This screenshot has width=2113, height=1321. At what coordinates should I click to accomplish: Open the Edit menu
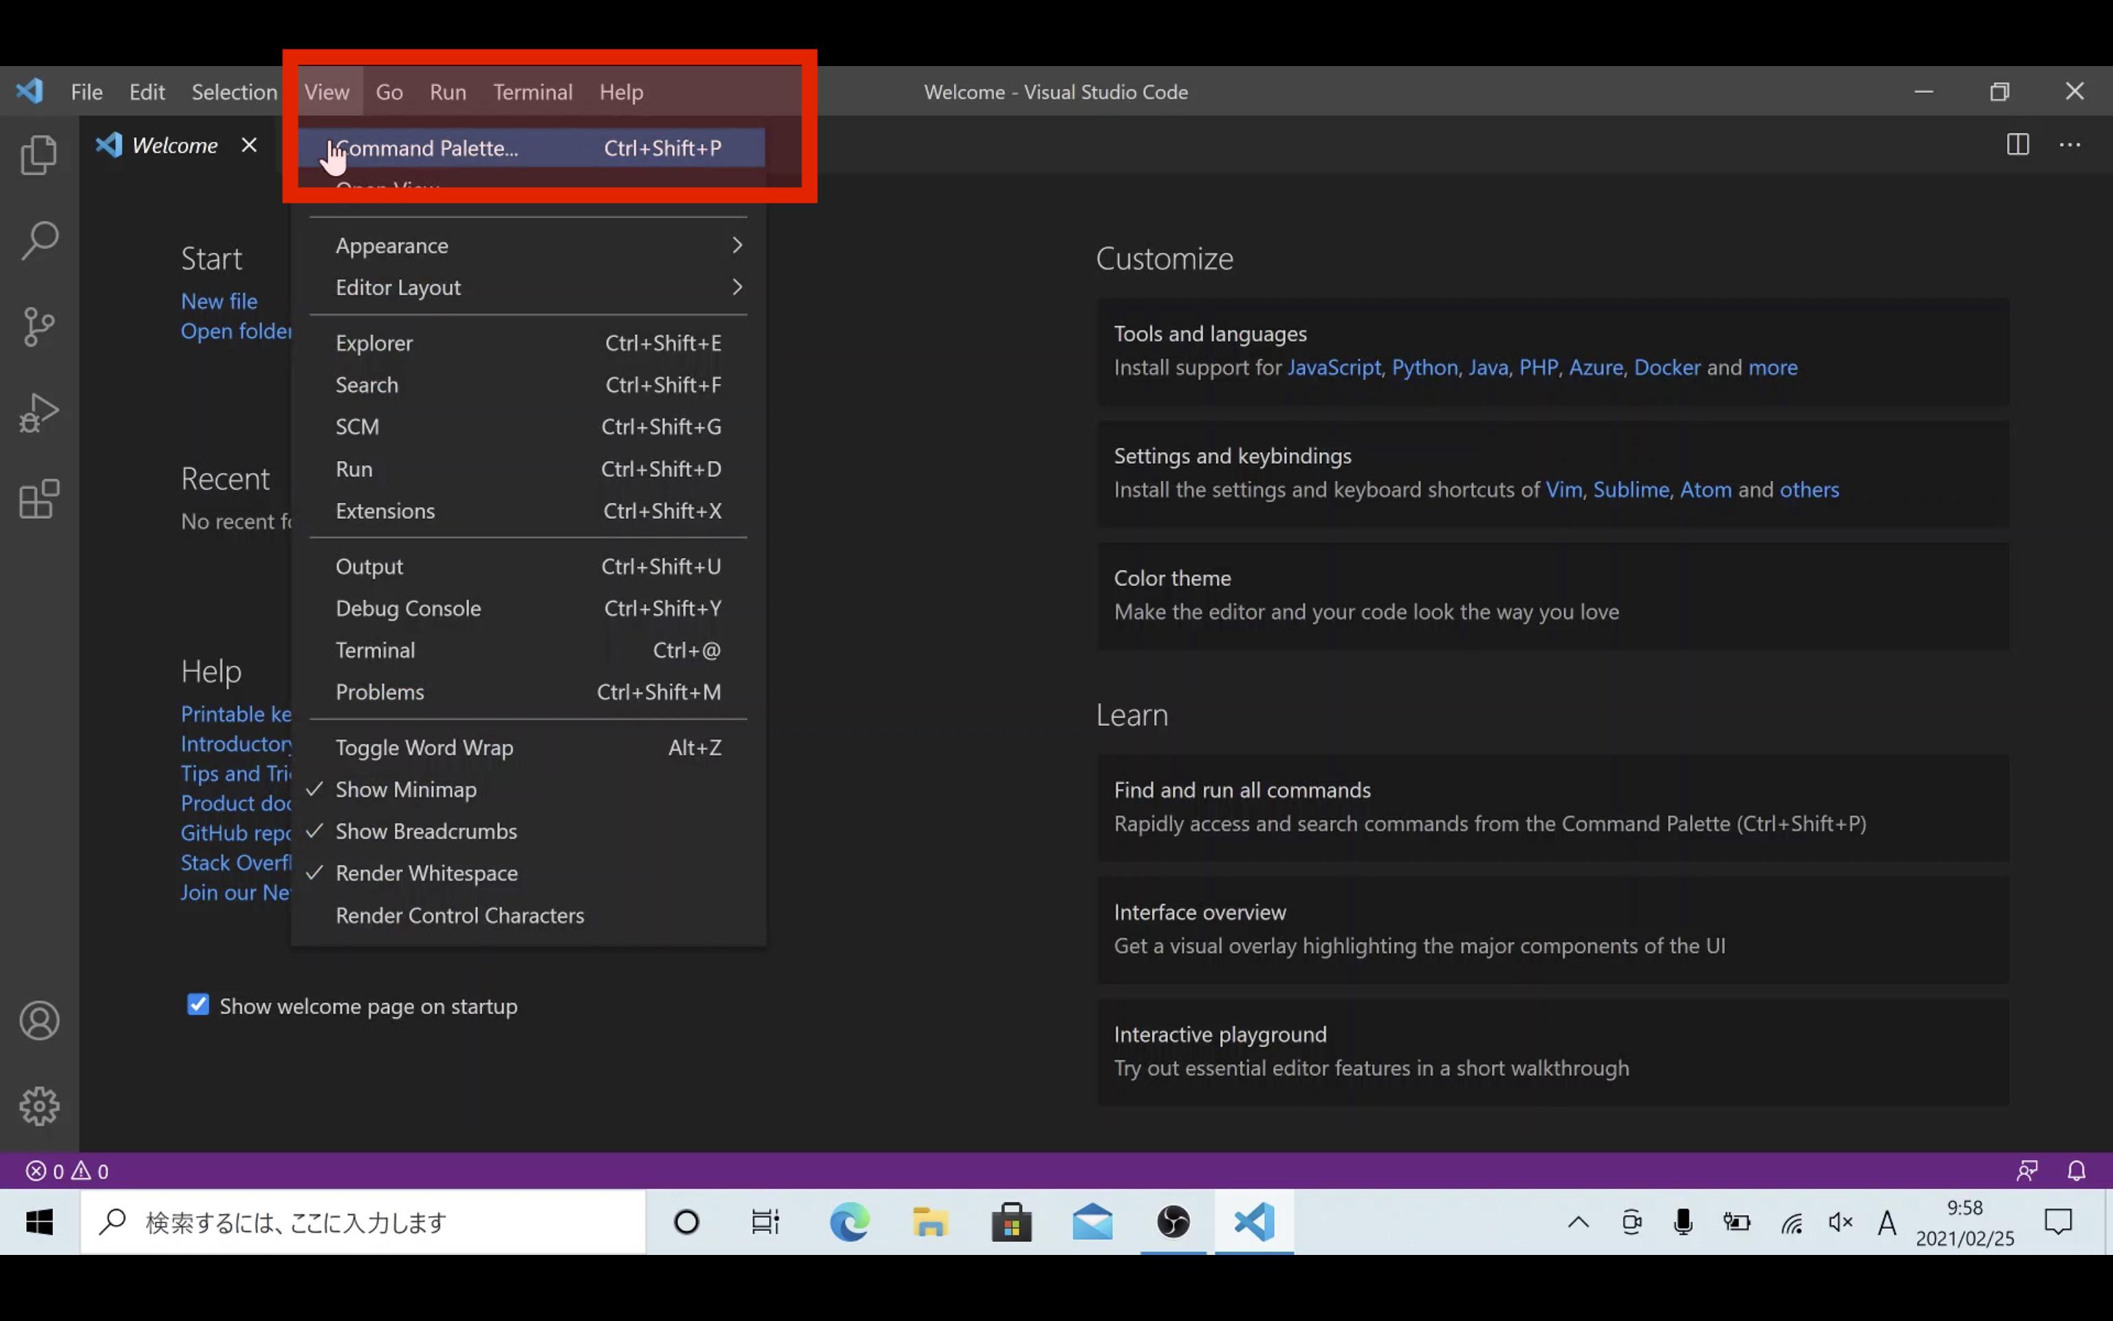tap(147, 92)
